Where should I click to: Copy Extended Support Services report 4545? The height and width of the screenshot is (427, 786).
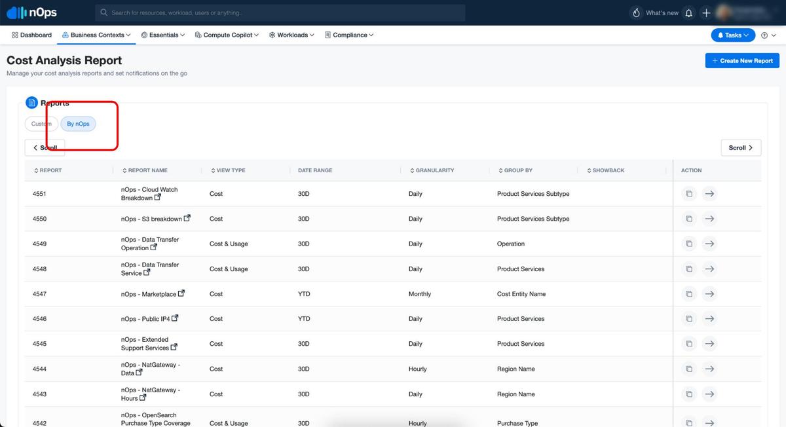coord(688,344)
